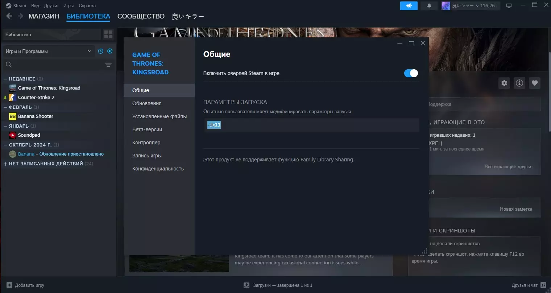Viewport: 551px width, 293px height.
Task: Click the megaphone announcements button
Action: pyautogui.click(x=409, y=6)
